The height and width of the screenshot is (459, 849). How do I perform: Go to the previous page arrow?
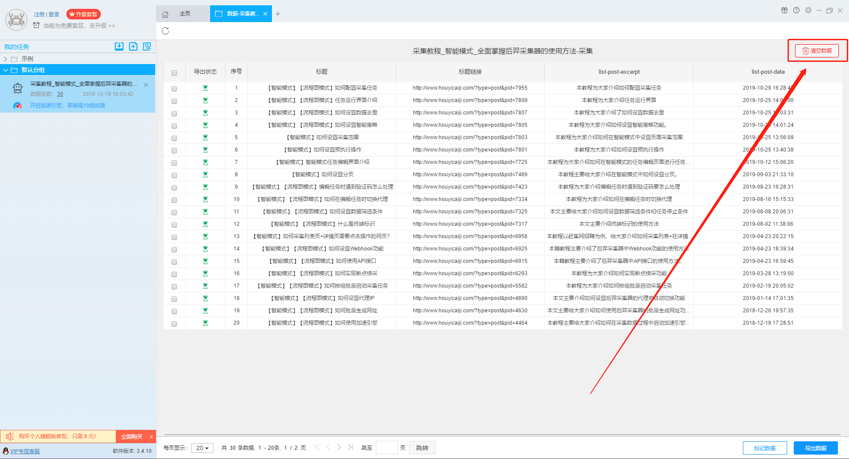pyautogui.click(x=328, y=448)
